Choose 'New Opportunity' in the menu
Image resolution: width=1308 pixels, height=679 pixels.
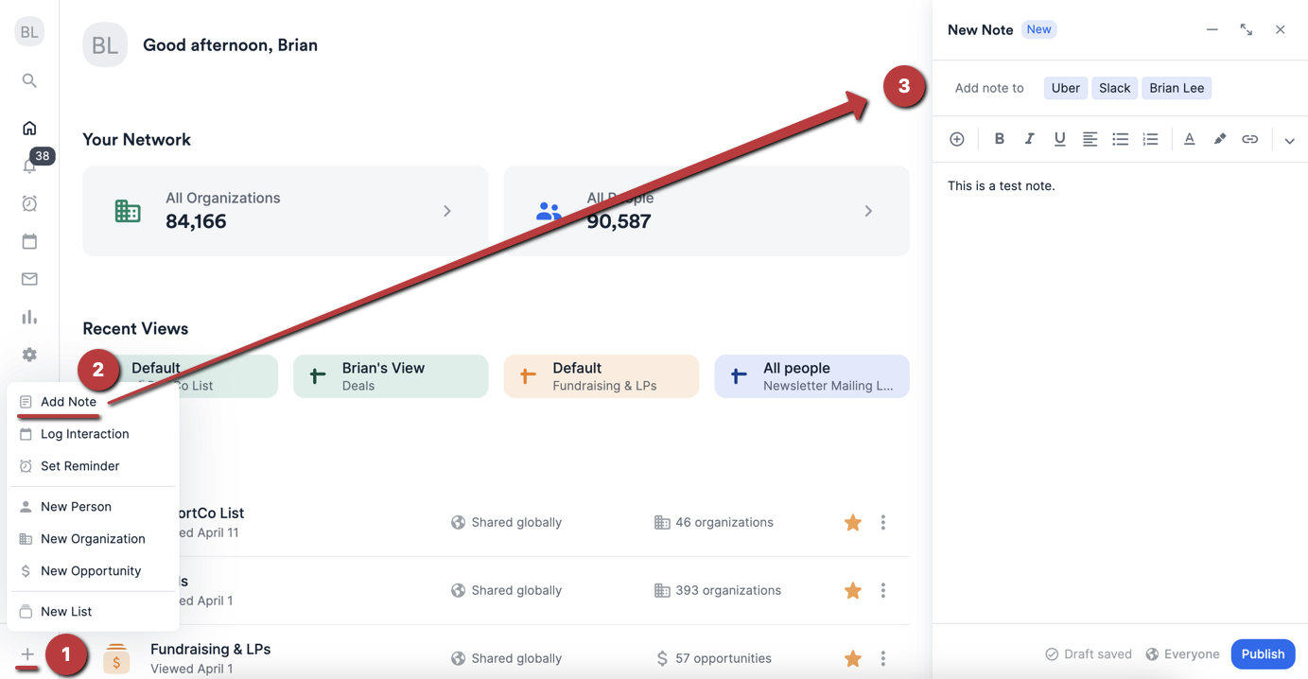90,570
